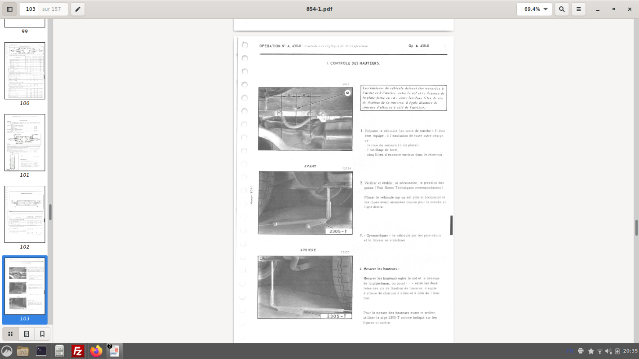Click the page number field showing 103
Screen dimensions: 639x359
(x=30, y=9)
